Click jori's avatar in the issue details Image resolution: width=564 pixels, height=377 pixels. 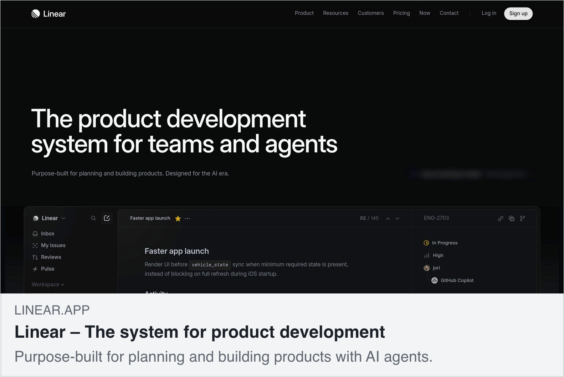point(427,268)
